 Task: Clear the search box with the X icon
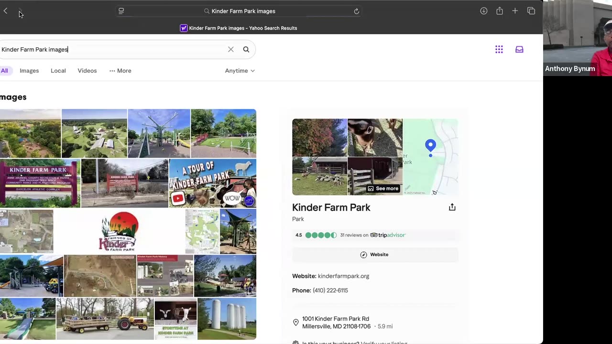230,49
